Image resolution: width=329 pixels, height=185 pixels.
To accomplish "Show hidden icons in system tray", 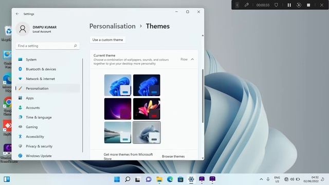I will click(261, 179).
